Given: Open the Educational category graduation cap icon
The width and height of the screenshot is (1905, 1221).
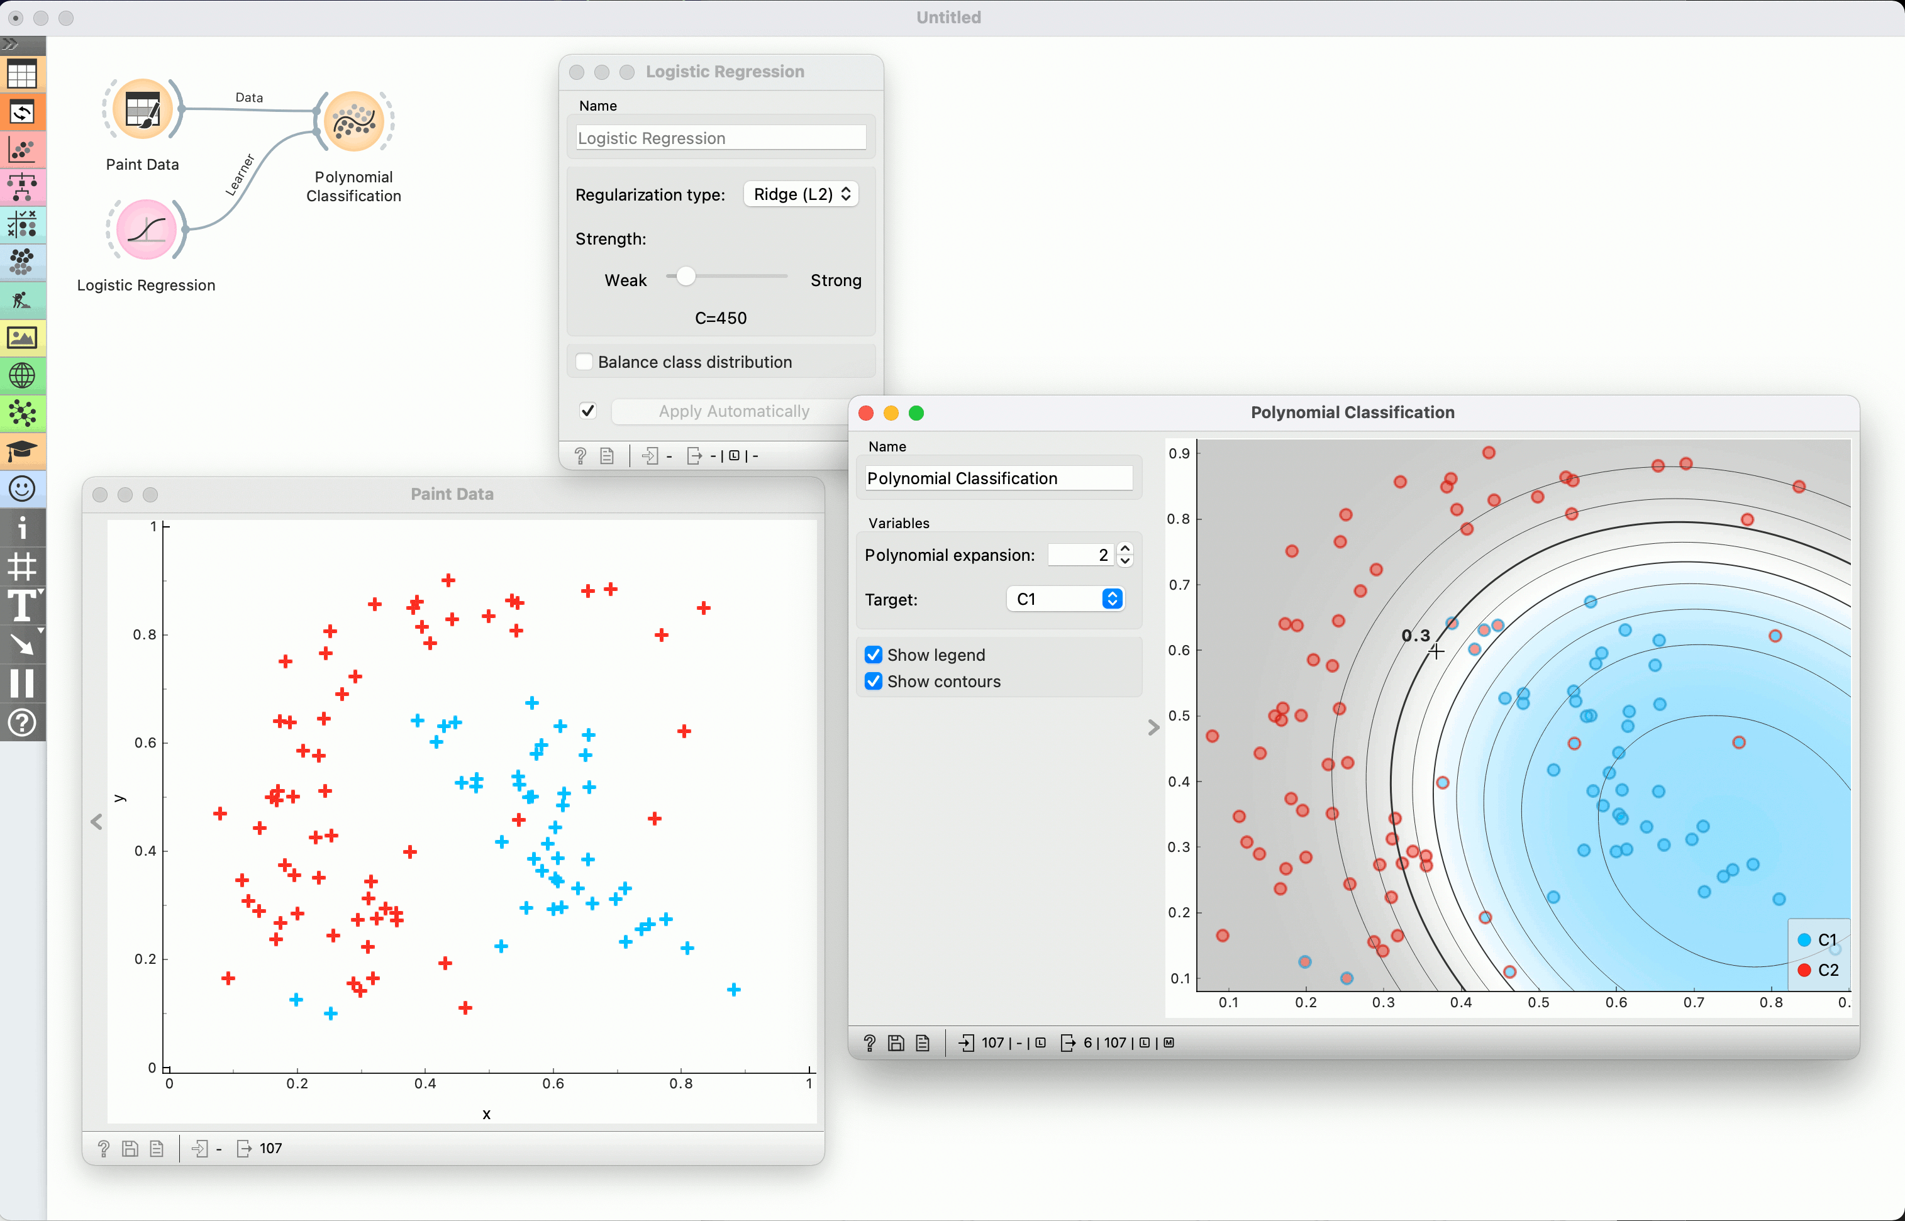Looking at the screenshot, I should click(22, 450).
